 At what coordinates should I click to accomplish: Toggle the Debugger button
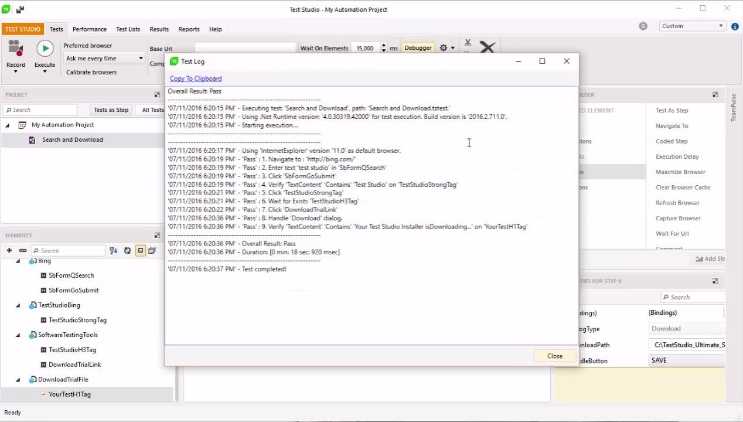point(418,48)
